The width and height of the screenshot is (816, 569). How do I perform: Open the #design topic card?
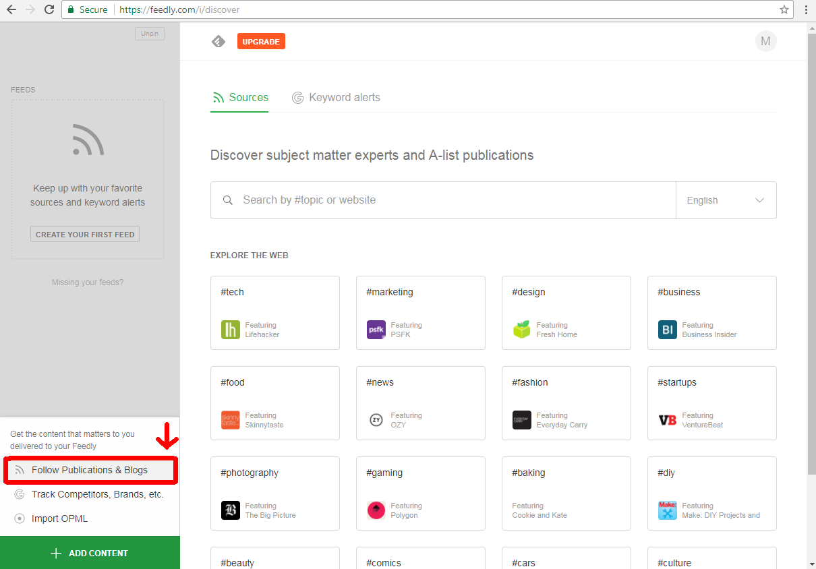566,313
